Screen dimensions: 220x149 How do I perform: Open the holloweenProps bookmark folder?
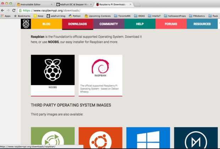[175, 16]
